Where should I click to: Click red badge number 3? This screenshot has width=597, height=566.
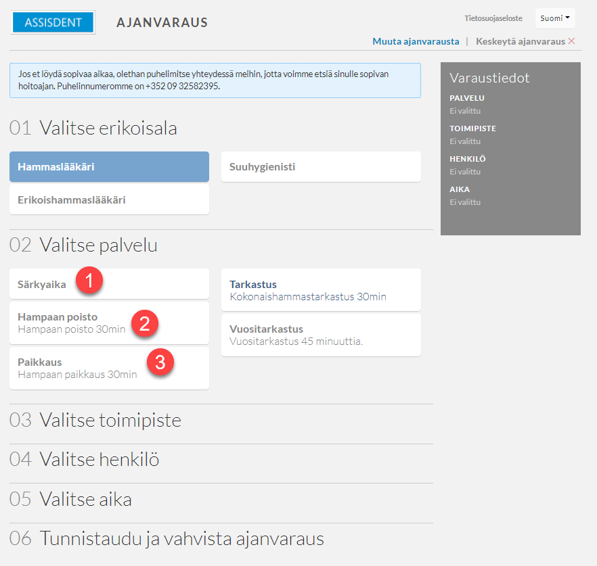click(x=160, y=362)
